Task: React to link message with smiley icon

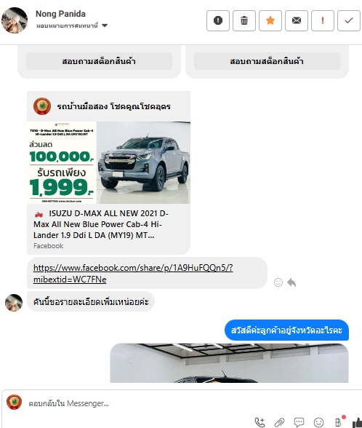Action: (278, 282)
